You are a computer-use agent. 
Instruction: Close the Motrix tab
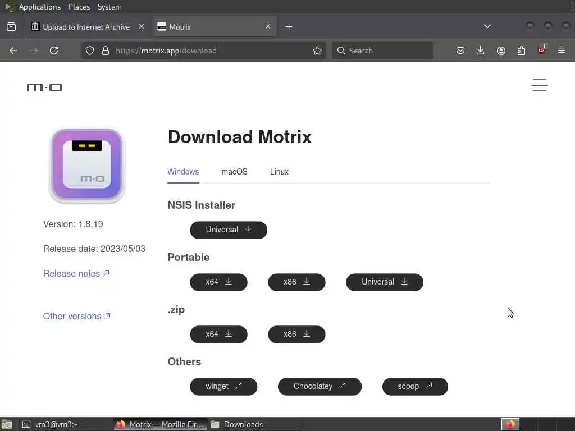[x=268, y=26]
